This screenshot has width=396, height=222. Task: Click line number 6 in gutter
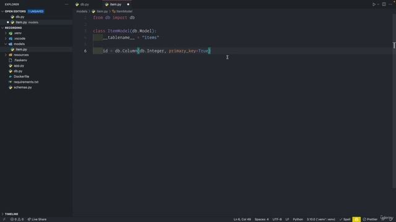click(85, 51)
